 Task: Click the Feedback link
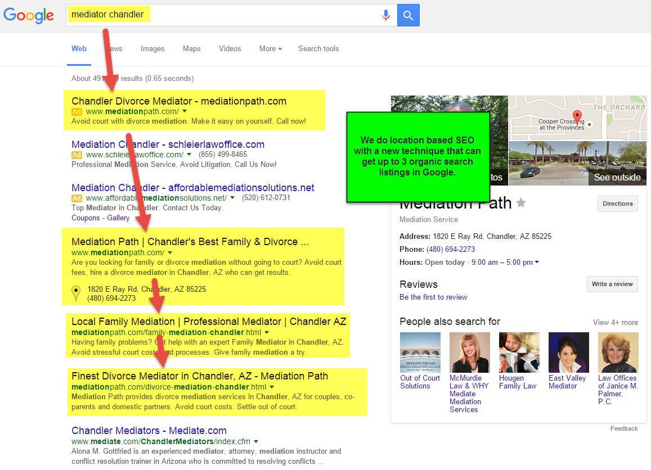point(624,428)
